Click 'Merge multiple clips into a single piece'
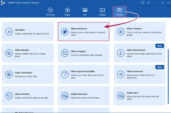The width and height of the screenshot is (171, 113). pyautogui.click(x=30, y=55)
